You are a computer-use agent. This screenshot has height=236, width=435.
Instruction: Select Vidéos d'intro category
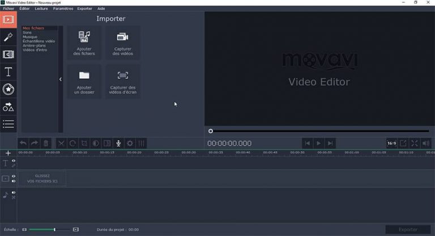tap(35, 50)
